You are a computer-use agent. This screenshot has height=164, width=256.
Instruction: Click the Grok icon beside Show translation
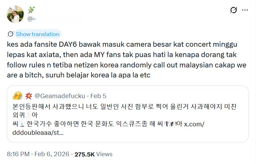point(10,34)
